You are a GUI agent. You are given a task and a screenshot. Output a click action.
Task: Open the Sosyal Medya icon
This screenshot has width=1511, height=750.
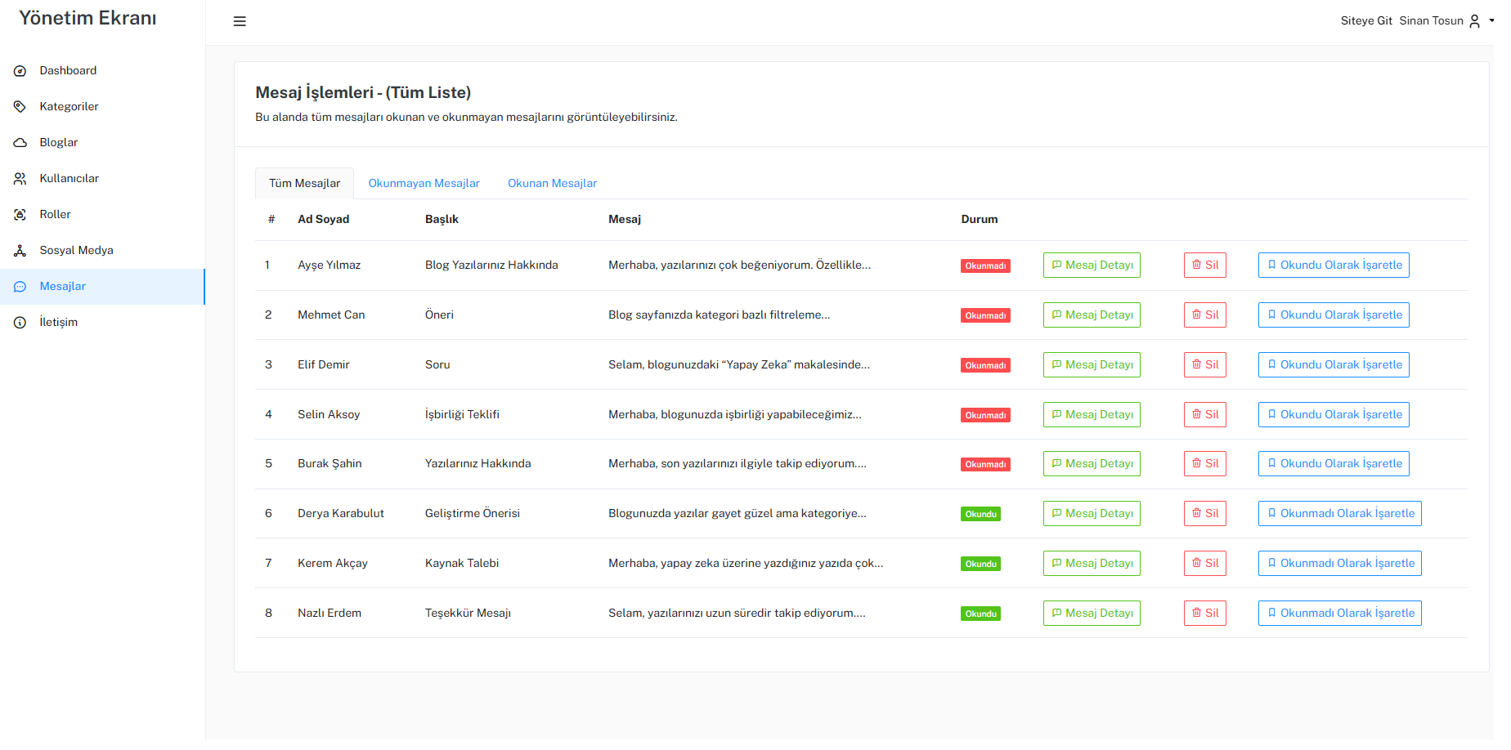click(20, 251)
